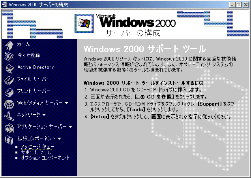
Task: Select the Web/メディア サーバー menu label
Action: 40,103
